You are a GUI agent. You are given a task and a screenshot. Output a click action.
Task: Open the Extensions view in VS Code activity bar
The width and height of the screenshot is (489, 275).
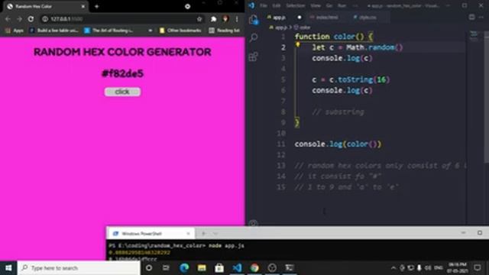pyautogui.click(x=253, y=57)
